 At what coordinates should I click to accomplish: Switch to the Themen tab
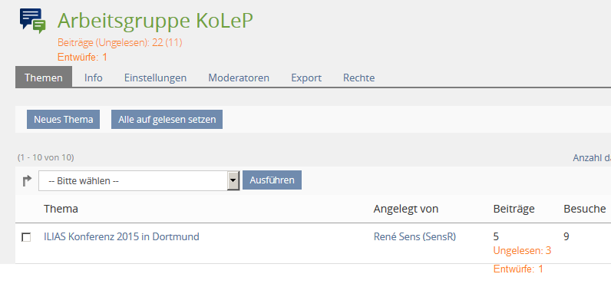[44, 78]
